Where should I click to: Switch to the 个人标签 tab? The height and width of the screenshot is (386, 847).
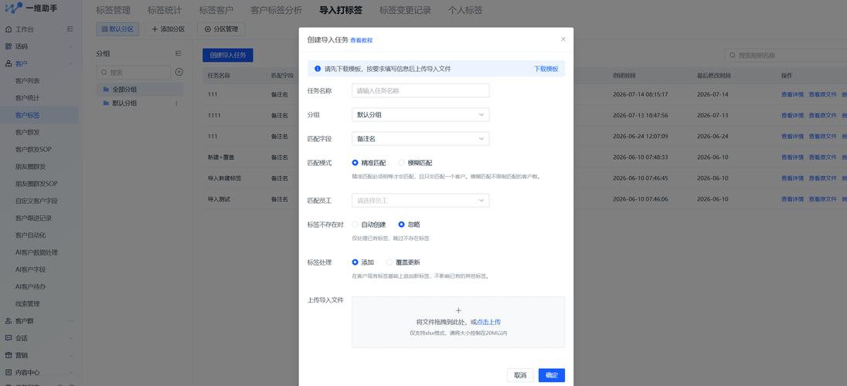pos(465,10)
